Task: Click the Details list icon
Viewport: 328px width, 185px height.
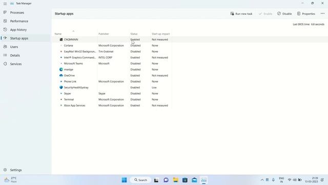Action: click(5, 55)
